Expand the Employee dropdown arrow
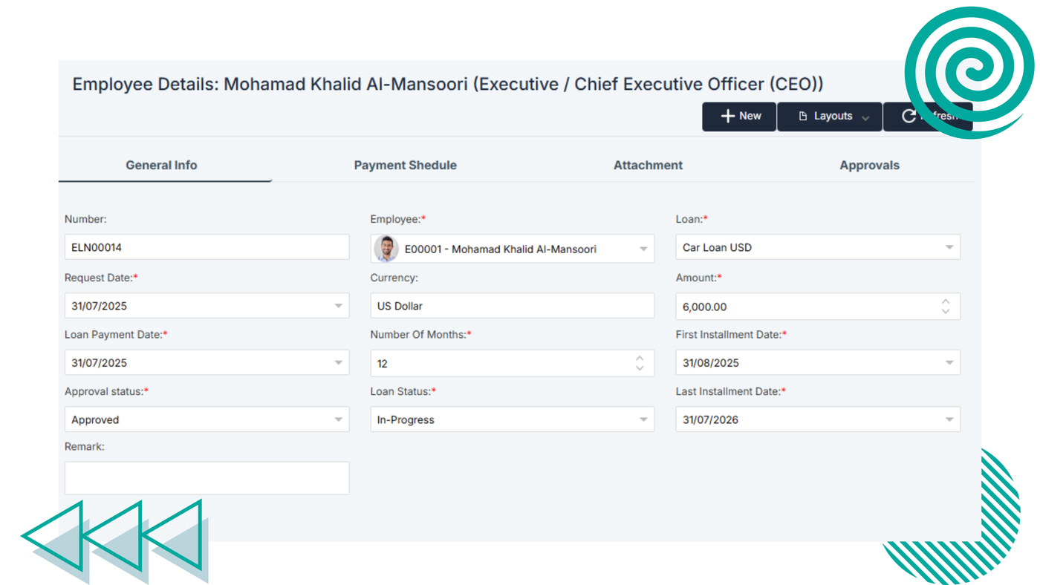Image resolution: width=1040 pixels, height=585 pixels. click(643, 249)
